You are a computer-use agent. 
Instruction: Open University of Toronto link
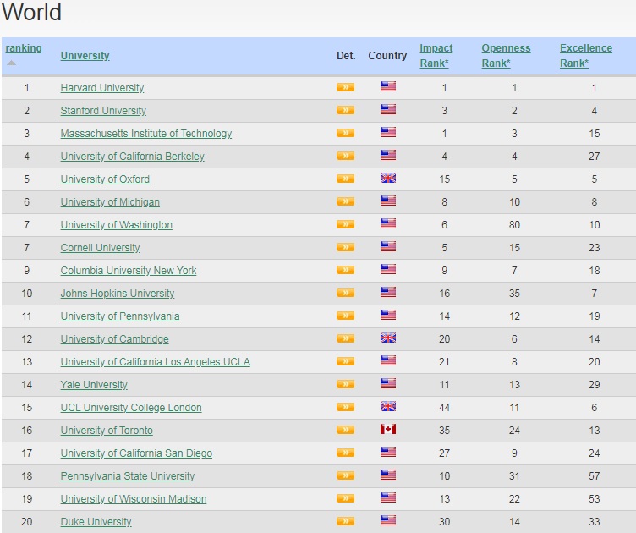coord(107,431)
